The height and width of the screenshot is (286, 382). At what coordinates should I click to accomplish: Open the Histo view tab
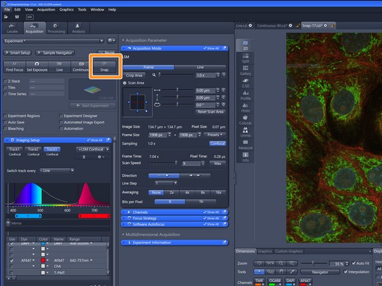coord(245,107)
